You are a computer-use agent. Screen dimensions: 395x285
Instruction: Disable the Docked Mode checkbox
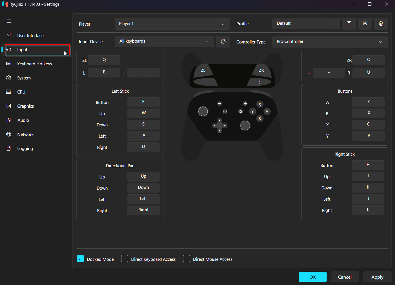tap(81, 259)
